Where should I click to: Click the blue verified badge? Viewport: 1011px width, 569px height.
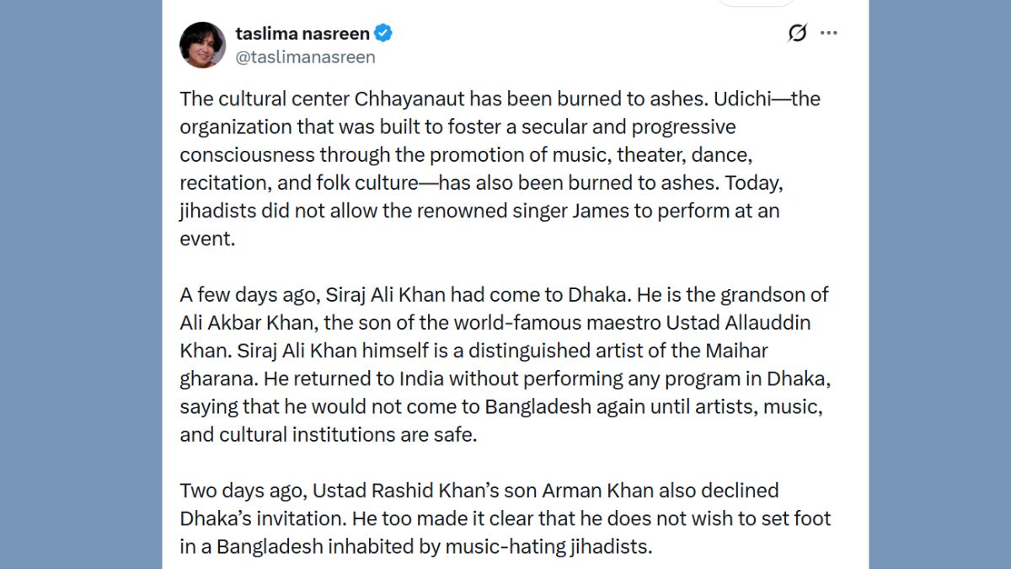(x=384, y=34)
